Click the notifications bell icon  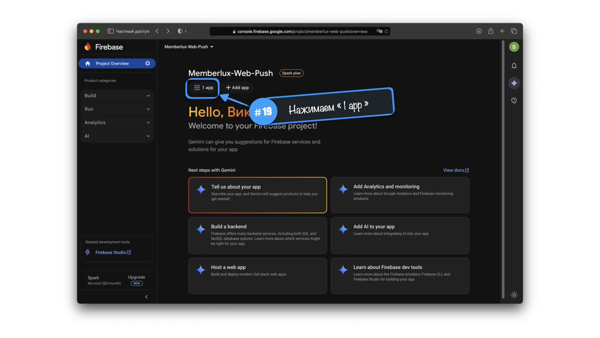coord(514,66)
